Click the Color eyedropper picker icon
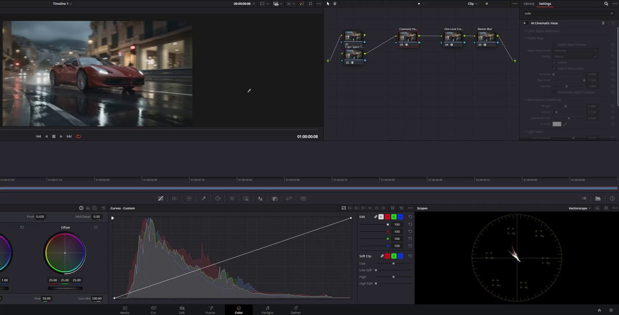 [565, 124]
